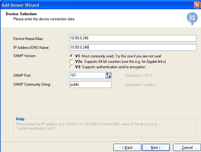The image size is (201, 152).
Task: Select the V3 SNMP version radio button
Action: tap(71, 67)
